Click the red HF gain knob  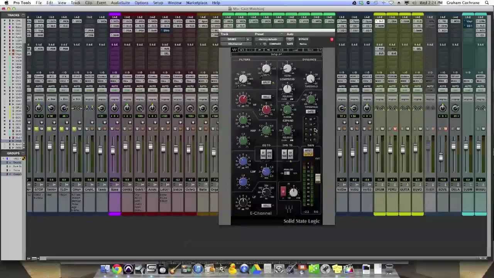coord(243,99)
